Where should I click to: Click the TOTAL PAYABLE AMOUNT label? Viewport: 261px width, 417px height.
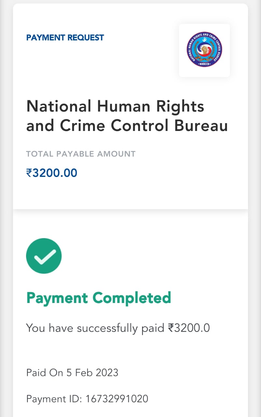pyautogui.click(x=81, y=154)
